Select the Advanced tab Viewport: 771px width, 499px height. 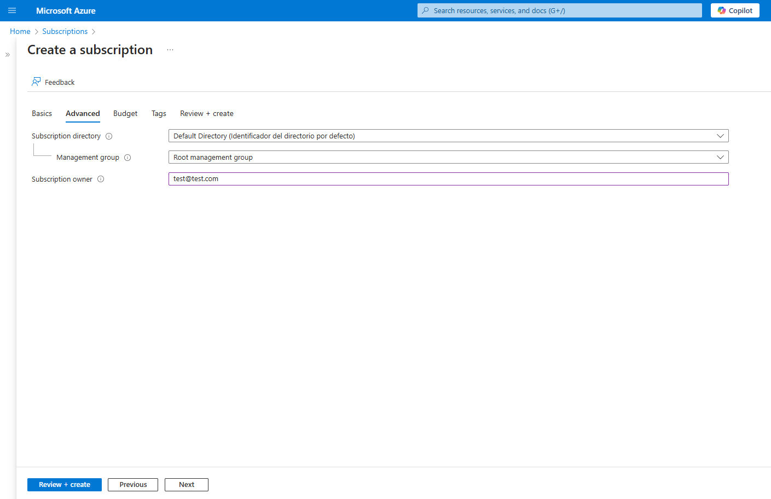83,113
